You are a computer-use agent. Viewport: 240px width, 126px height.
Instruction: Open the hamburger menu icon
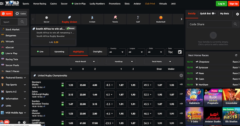[x=2, y=4]
